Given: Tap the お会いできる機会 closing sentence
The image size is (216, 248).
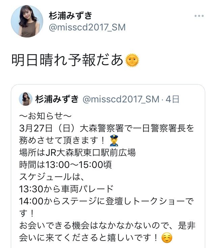Looking at the screenshot, I should [x=107, y=231].
